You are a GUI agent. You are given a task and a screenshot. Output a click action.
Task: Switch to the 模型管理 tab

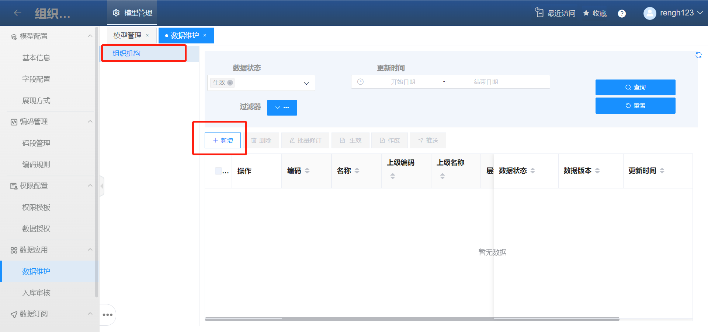(x=128, y=35)
